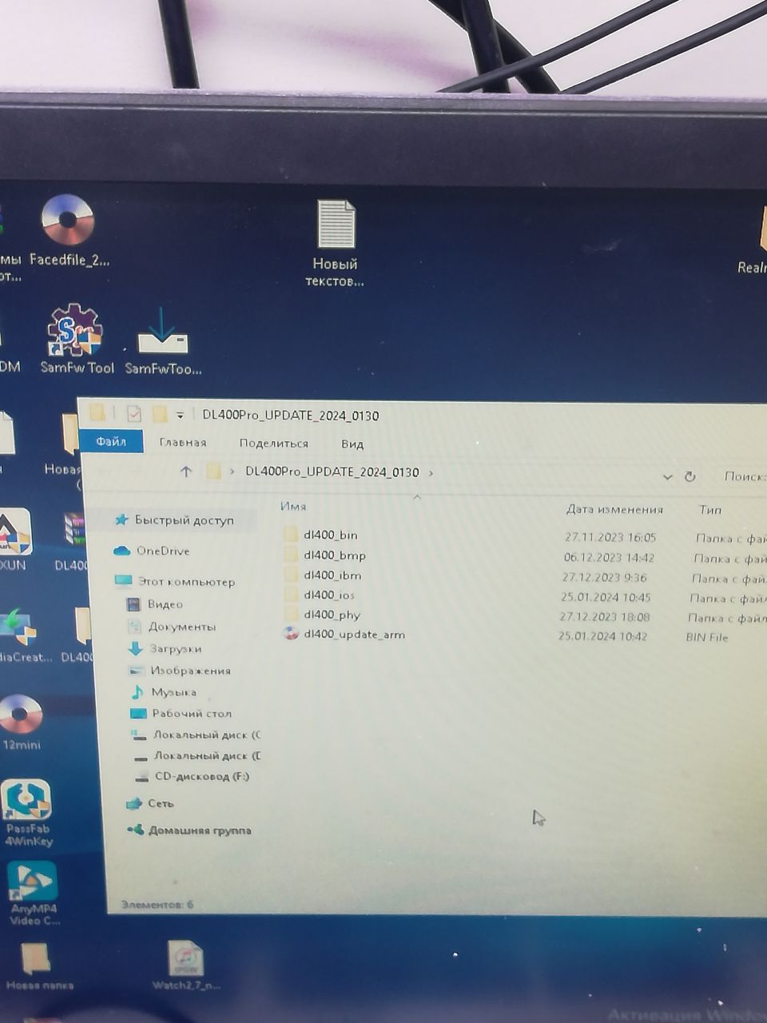Open the Facedfile disc image on the desktop
The image size is (767, 1023).
click(69, 230)
